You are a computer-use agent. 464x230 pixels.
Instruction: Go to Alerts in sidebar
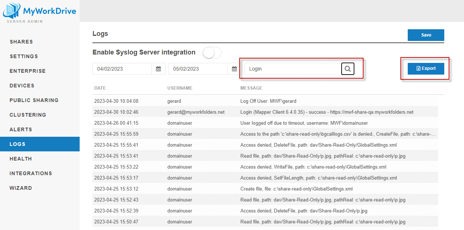(21, 129)
